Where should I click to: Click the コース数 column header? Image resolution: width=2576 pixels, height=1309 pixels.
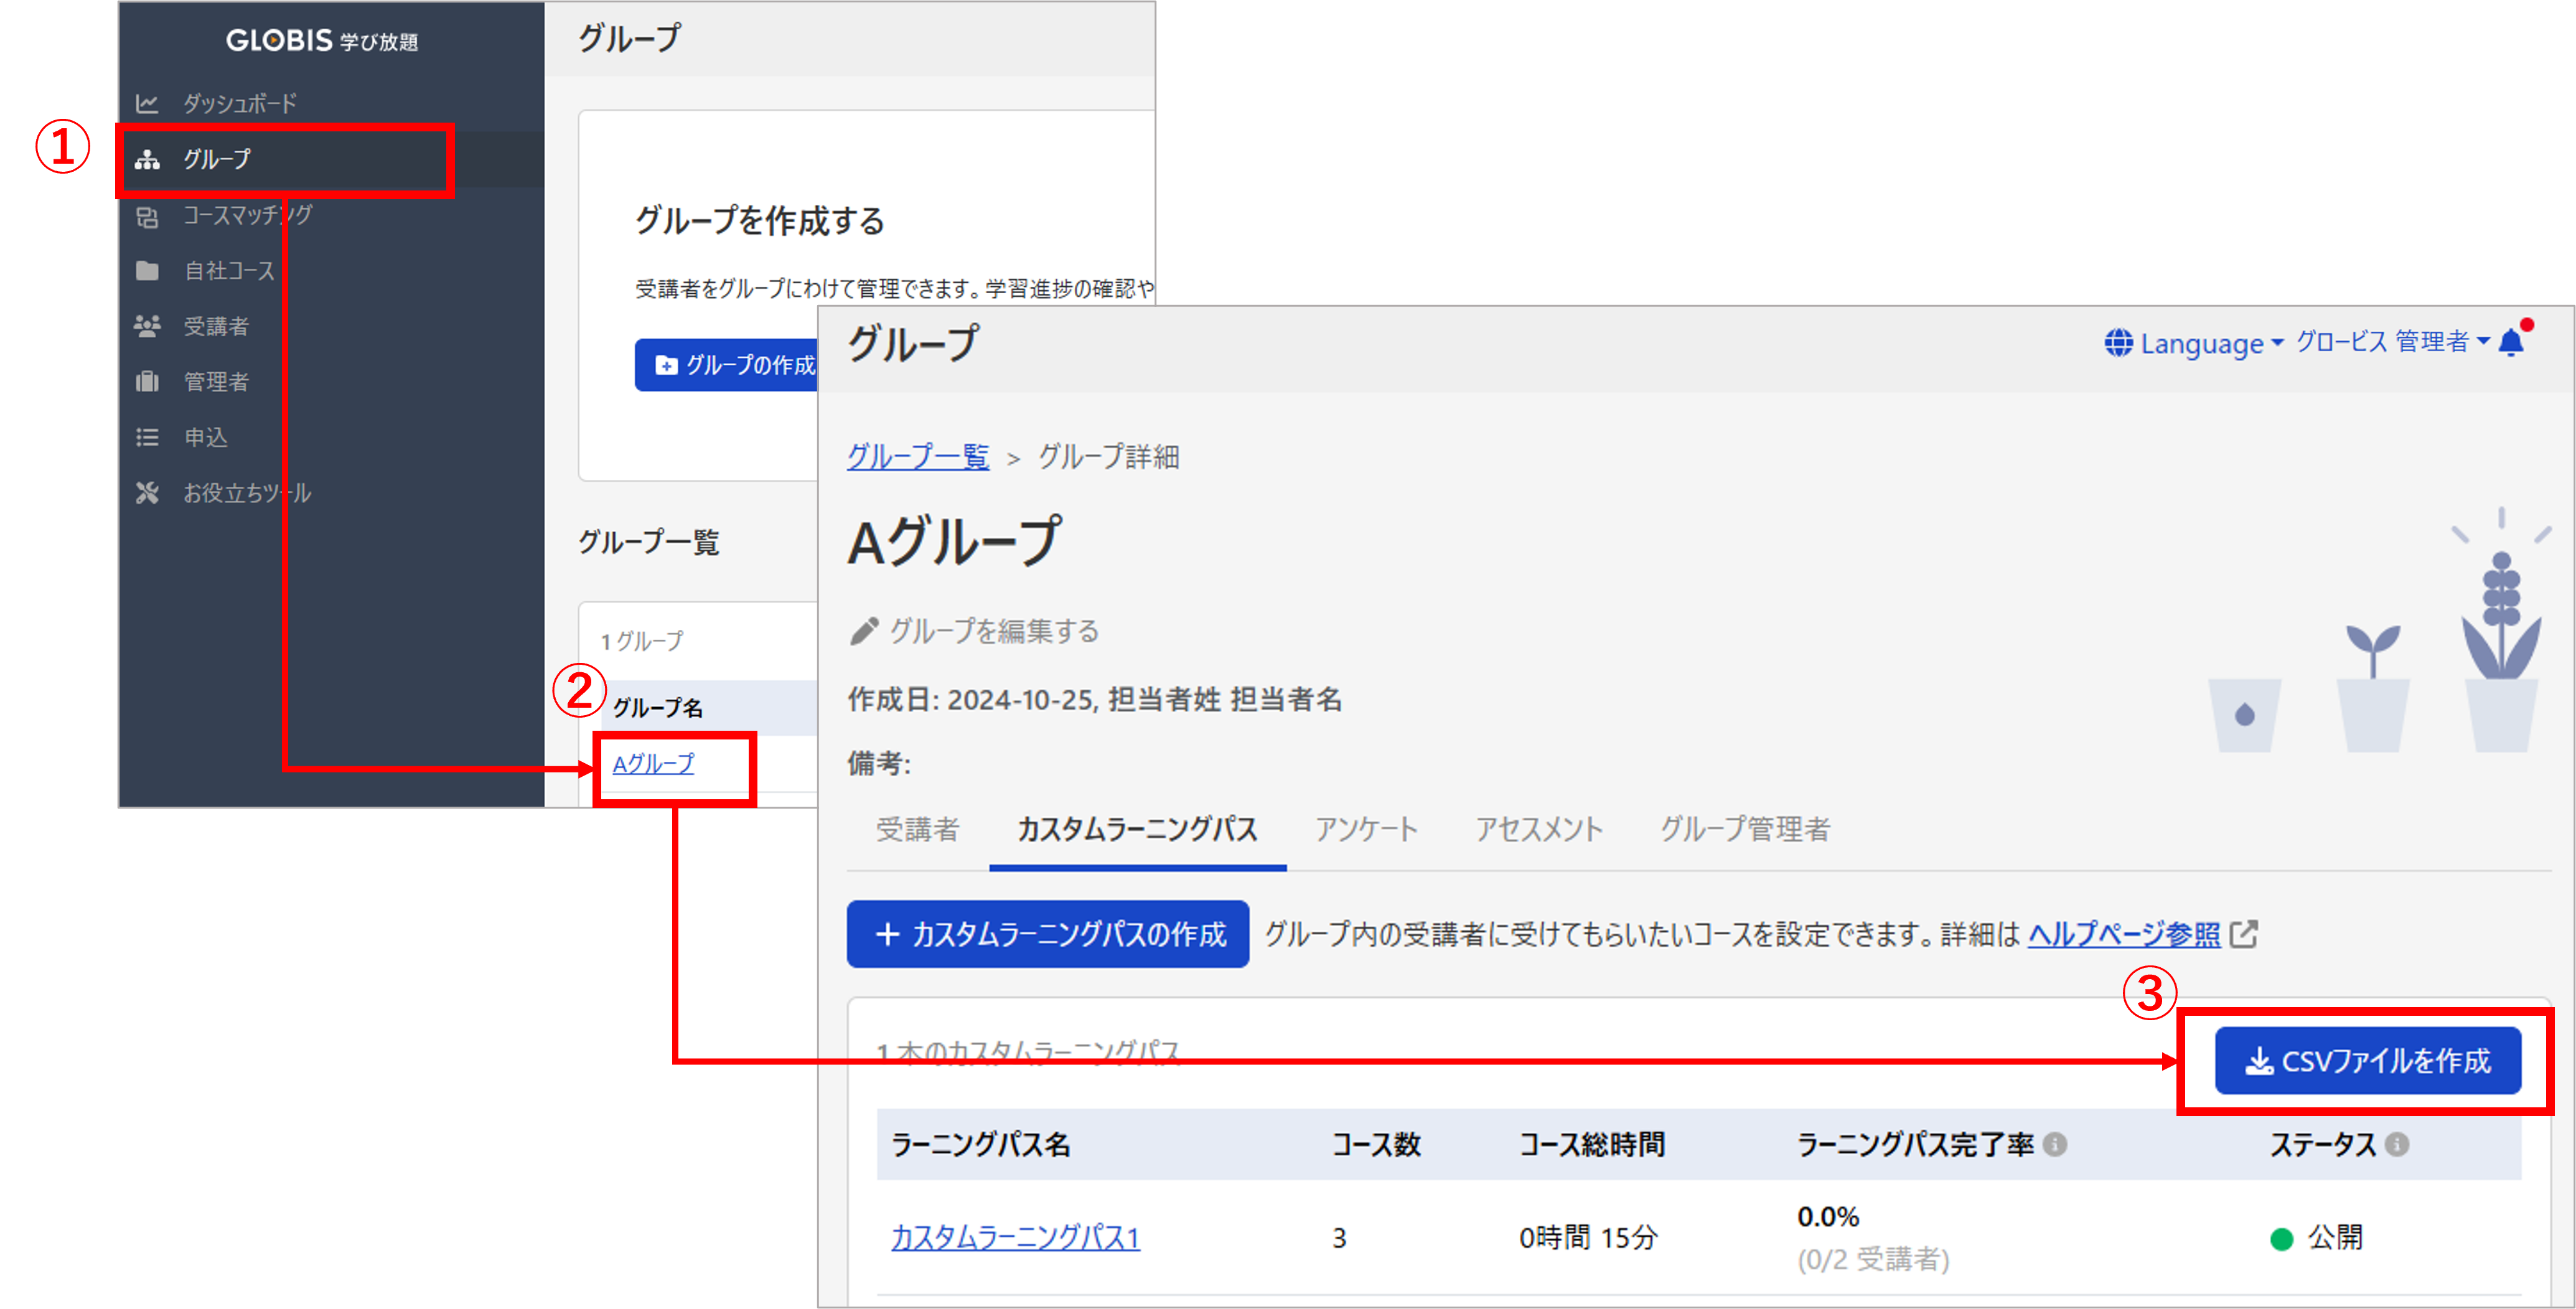[1376, 1144]
